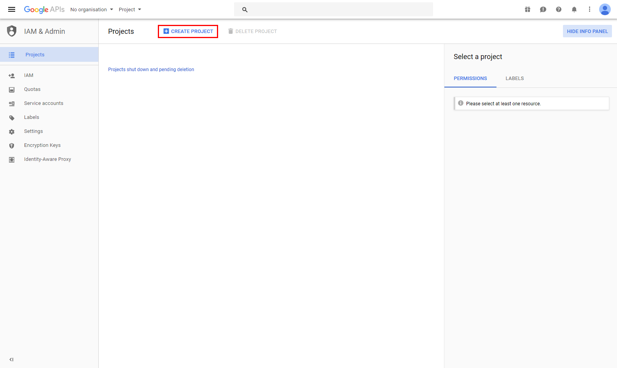This screenshot has width=617, height=368.
Task: Click the Encryption Keys shield icon
Action: (x=12, y=146)
